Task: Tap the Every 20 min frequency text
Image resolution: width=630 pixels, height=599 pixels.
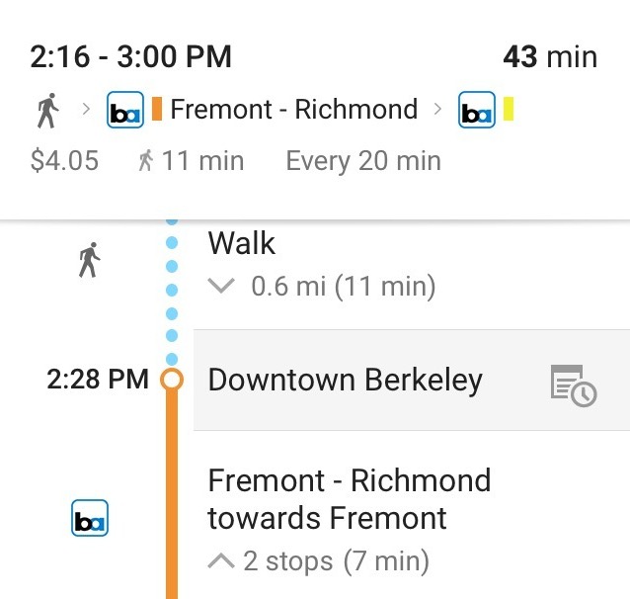Action: coord(363,161)
